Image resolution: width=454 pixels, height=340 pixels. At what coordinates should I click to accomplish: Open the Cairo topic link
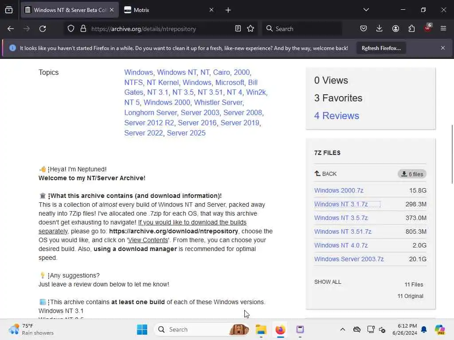[x=222, y=72]
